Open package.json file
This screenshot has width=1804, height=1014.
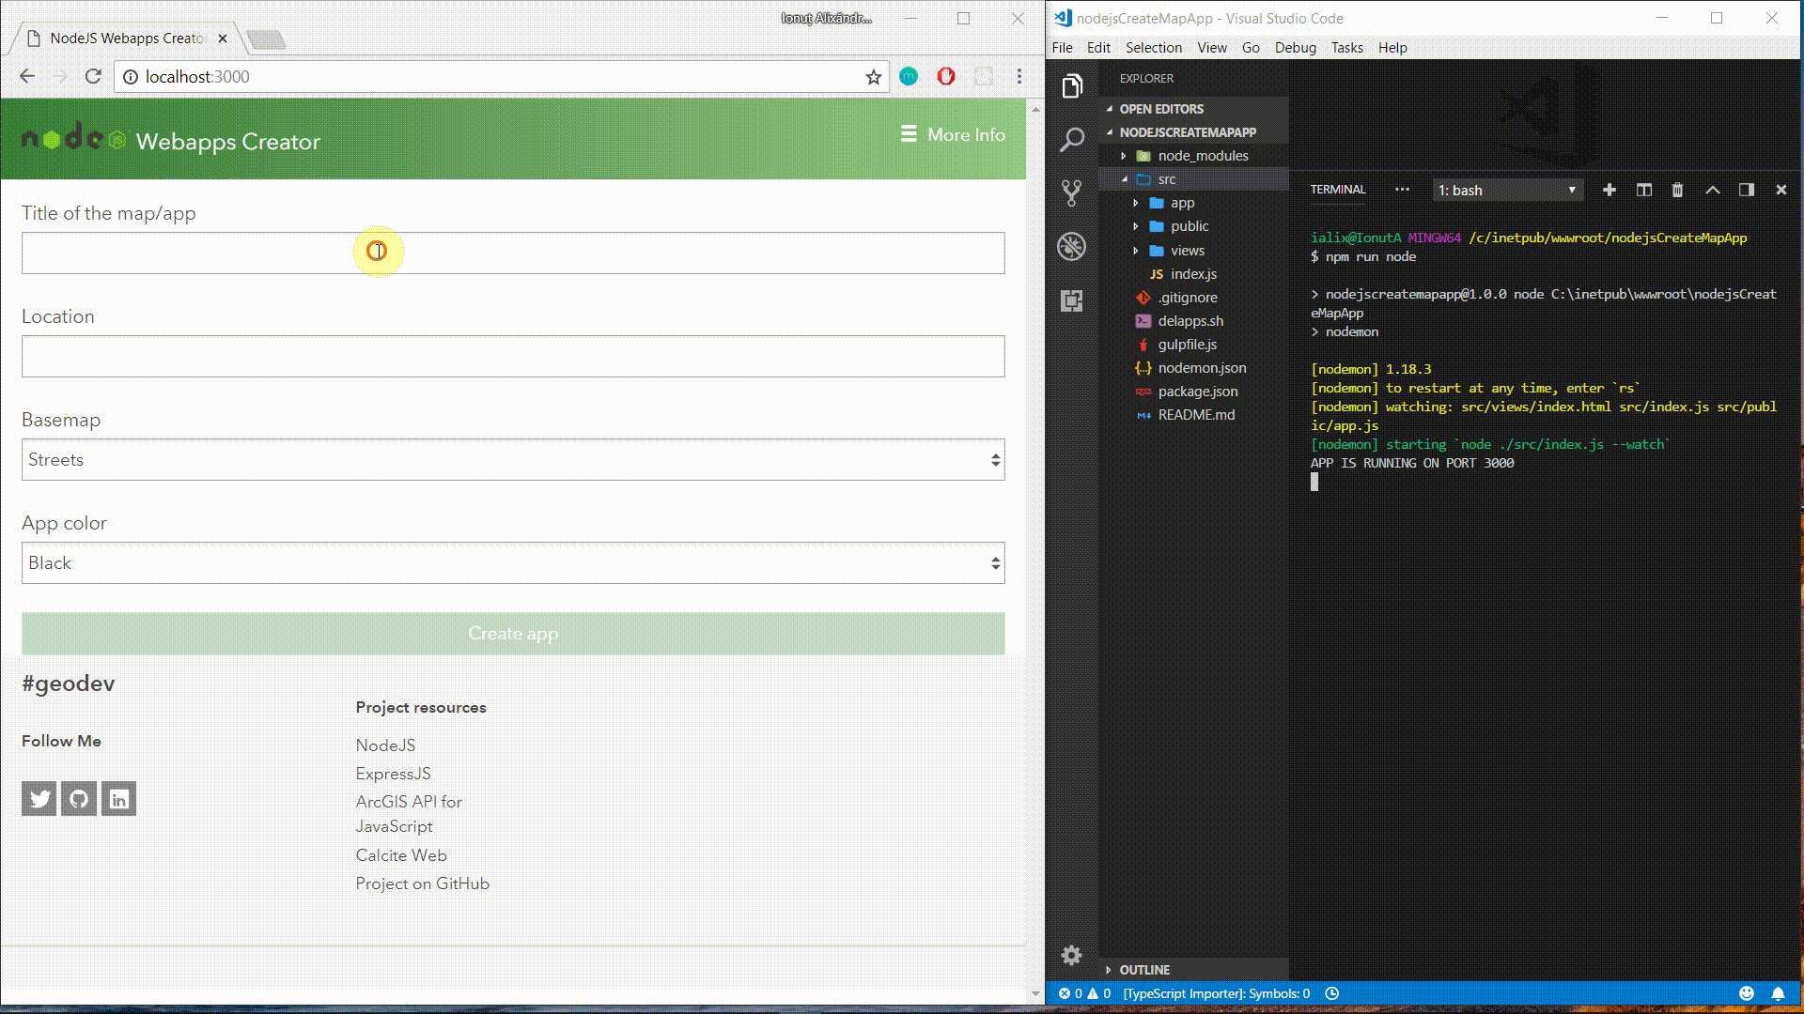[1193, 392]
